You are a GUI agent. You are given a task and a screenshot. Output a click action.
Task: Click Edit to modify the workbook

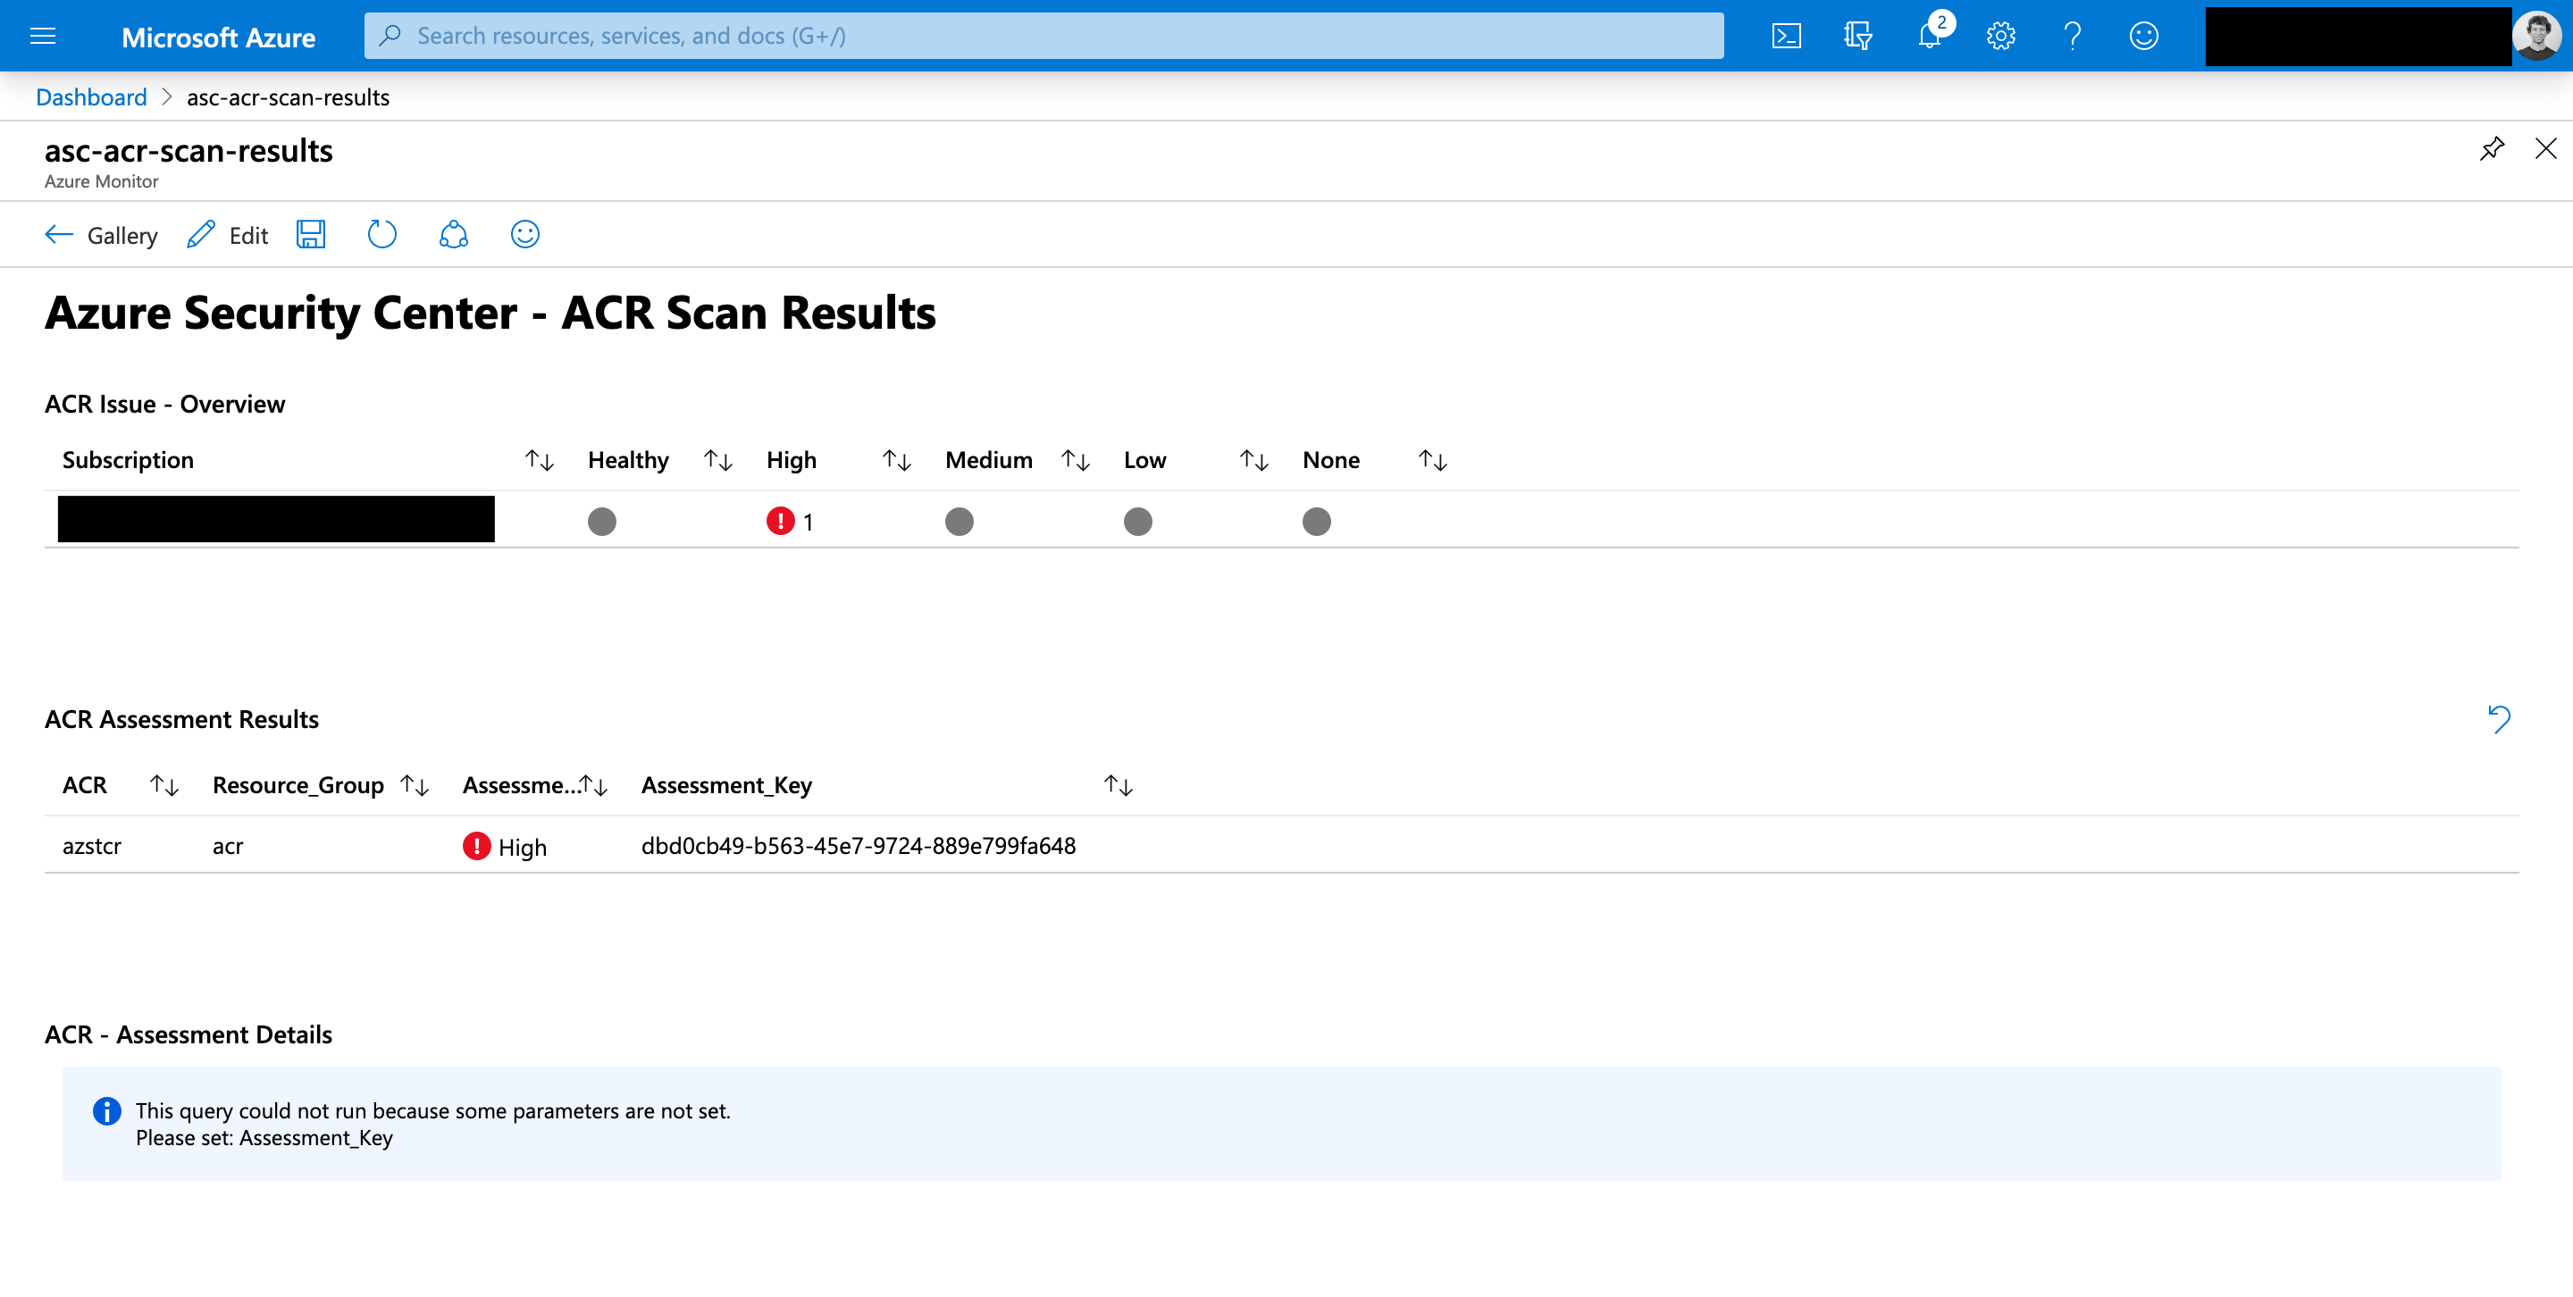click(x=228, y=236)
